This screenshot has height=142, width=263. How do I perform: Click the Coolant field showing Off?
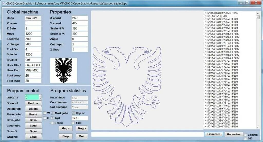point(33,60)
